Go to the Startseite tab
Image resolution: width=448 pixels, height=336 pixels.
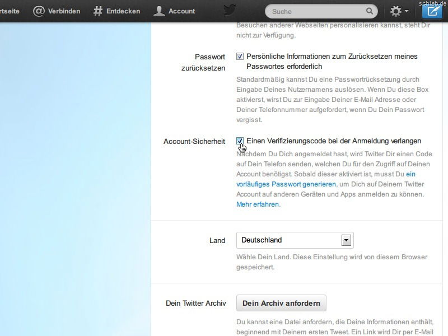pyautogui.click(x=10, y=11)
